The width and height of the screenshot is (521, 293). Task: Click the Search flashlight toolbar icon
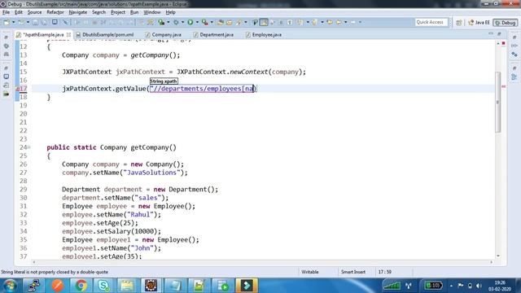click(239, 22)
